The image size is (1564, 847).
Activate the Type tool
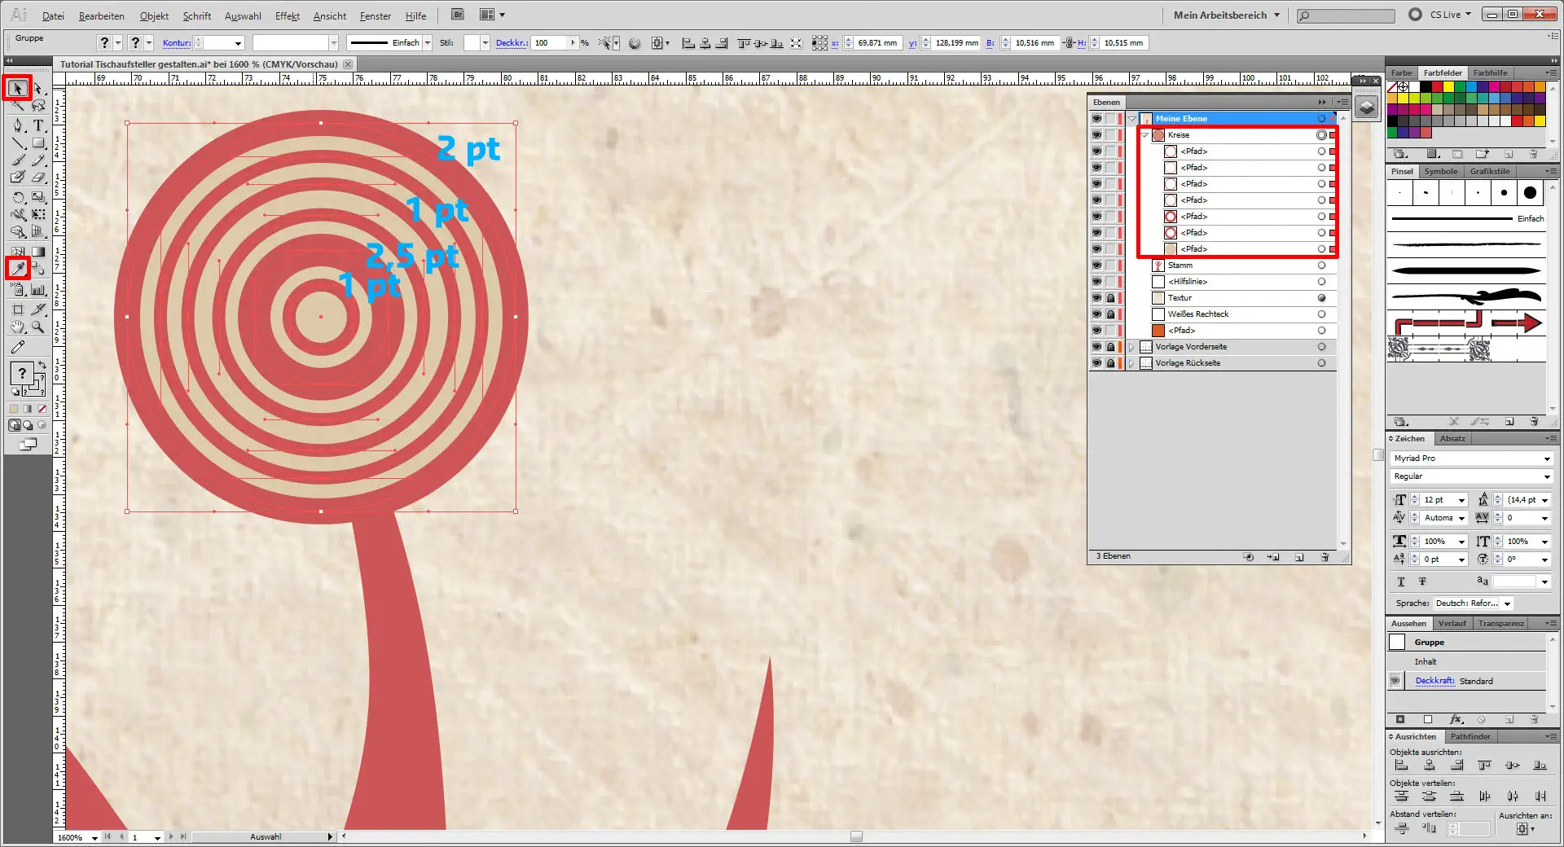click(38, 125)
